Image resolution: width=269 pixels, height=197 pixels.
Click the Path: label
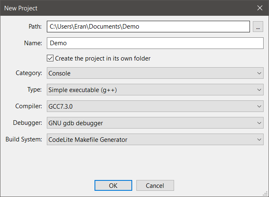point(35,27)
